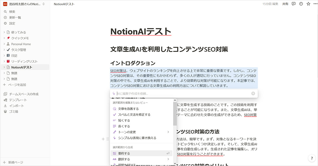The height and width of the screenshot is (166, 318).
Task: Expand the クイックメモ page tree
Action: click(4, 38)
